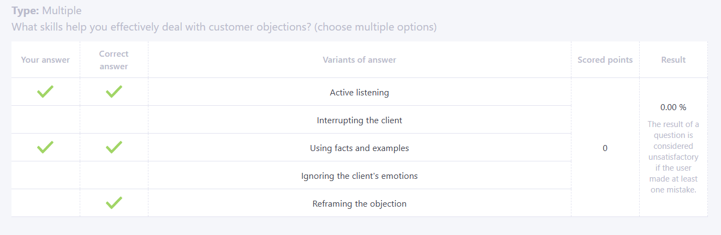Select the "Variants of answer" column header
This screenshot has width=721, height=235.
[359, 60]
